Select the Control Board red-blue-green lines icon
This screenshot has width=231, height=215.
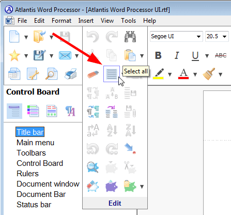pos(52,111)
